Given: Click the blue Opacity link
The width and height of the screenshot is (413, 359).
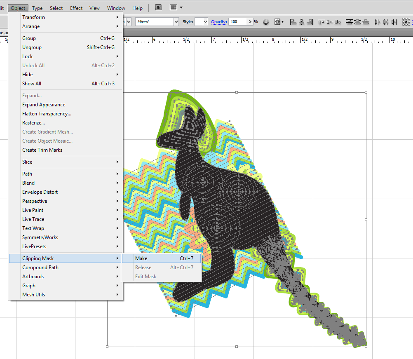Looking at the screenshot, I should coord(219,22).
